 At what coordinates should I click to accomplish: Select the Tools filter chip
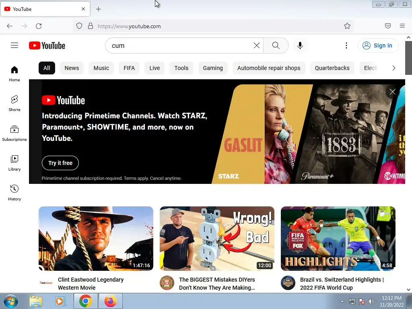[x=181, y=68]
